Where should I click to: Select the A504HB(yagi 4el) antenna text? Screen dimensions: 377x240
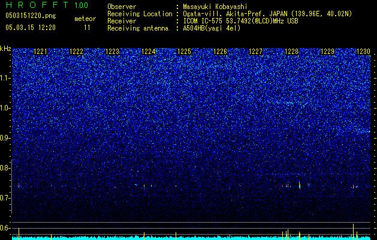212,28
